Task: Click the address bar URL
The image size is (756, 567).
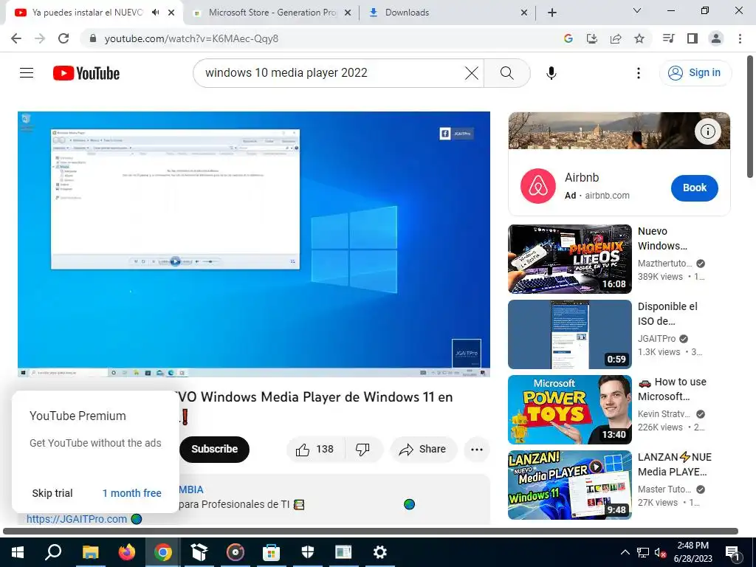Action: [191, 38]
